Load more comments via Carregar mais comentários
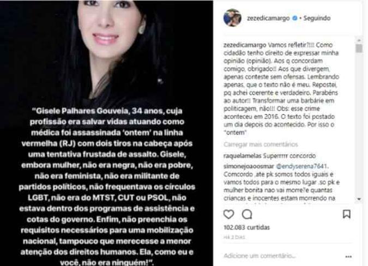 pos(261,144)
